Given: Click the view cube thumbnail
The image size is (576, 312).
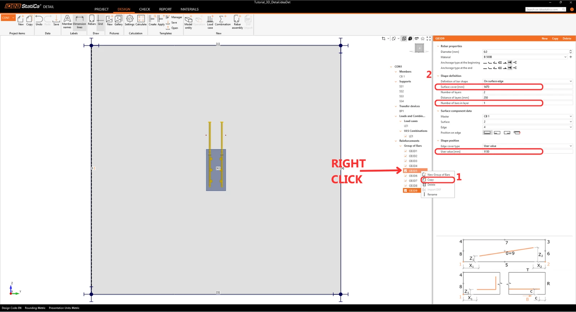Looking at the screenshot, I should [419, 48].
